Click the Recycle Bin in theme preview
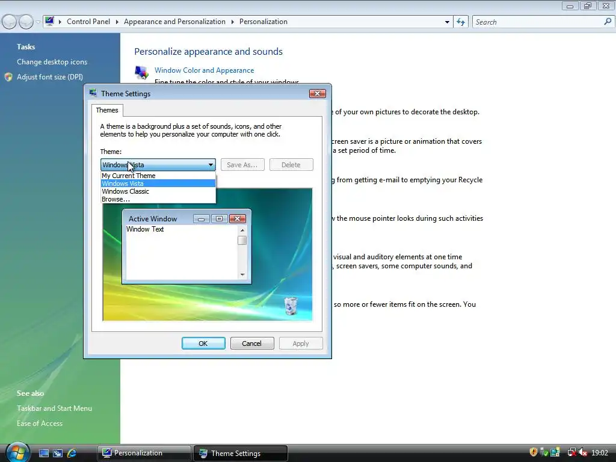The height and width of the screenshot is (462, 616). [291, 306]
